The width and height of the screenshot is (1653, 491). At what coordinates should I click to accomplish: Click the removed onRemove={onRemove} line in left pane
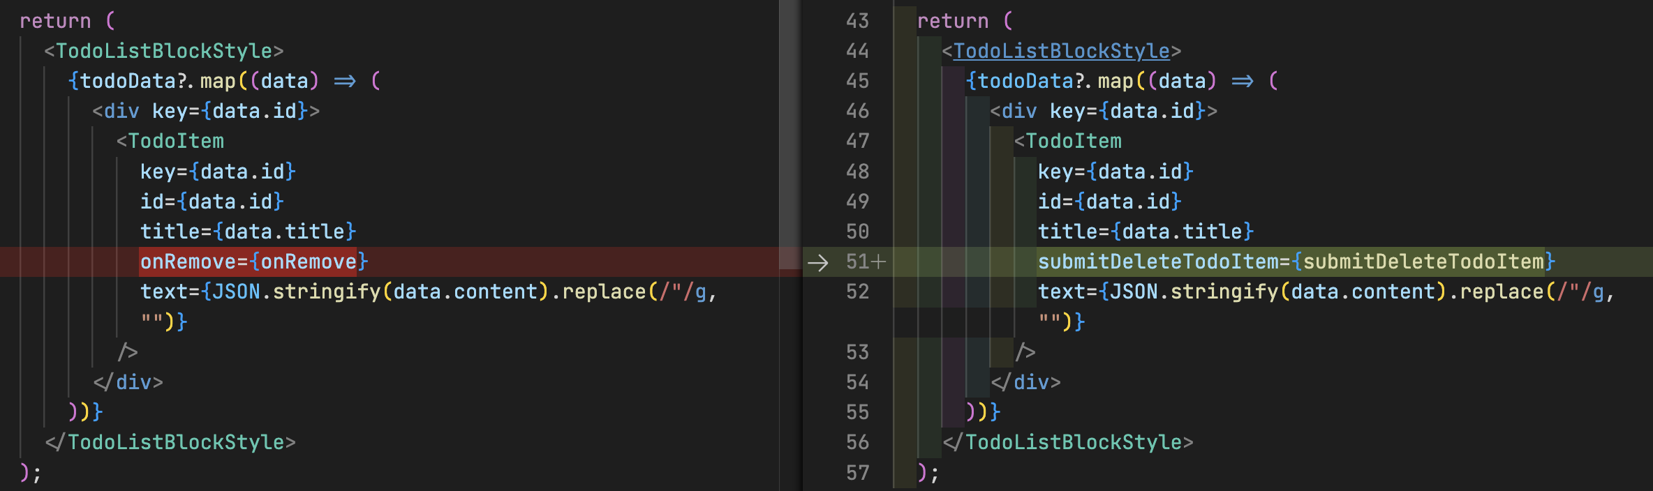coord(254,262)
